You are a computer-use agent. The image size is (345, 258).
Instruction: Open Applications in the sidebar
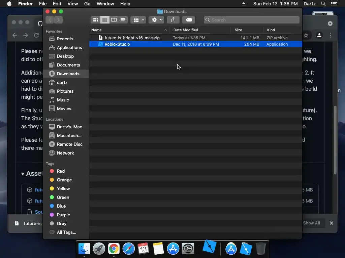click(x=66, y=48)
